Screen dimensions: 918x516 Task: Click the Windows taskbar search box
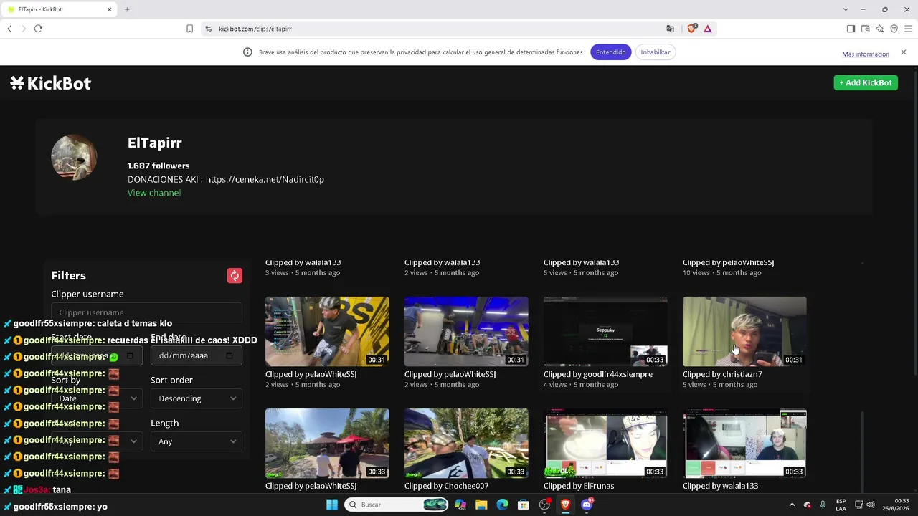(397, 505)
